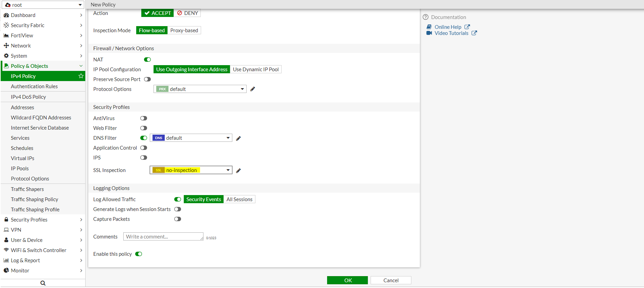Expand the Security Fabric chevron
The width and height of the screenshot is (644, 288).
tap(81, 25)
